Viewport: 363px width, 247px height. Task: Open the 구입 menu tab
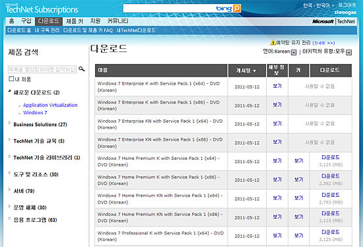26,21
